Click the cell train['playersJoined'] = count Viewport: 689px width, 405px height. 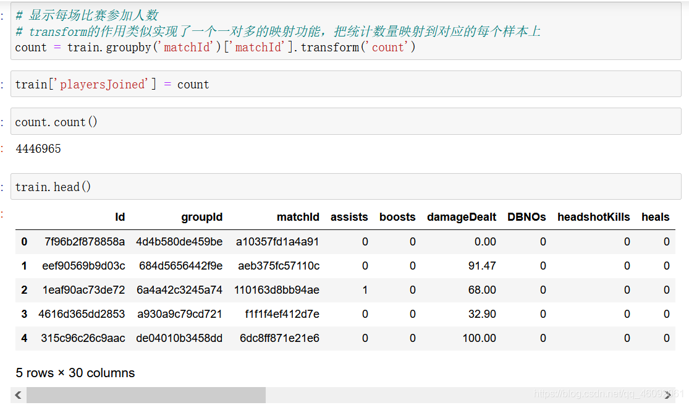(x=346, y=84)
